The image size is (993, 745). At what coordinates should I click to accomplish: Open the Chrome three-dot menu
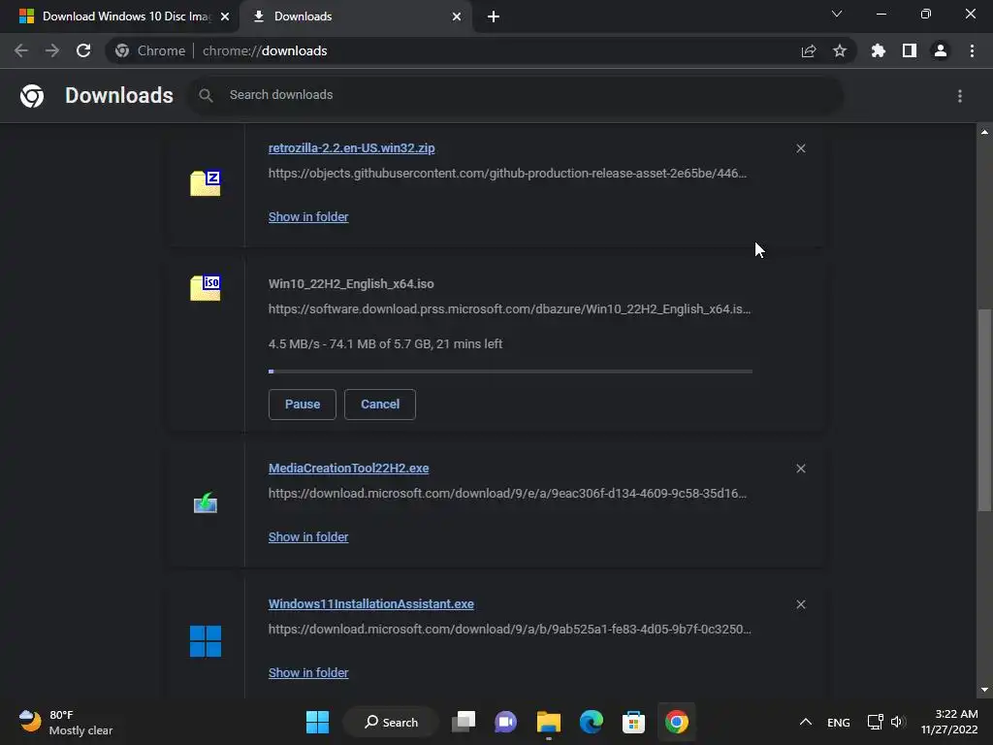tap(972, 50)
